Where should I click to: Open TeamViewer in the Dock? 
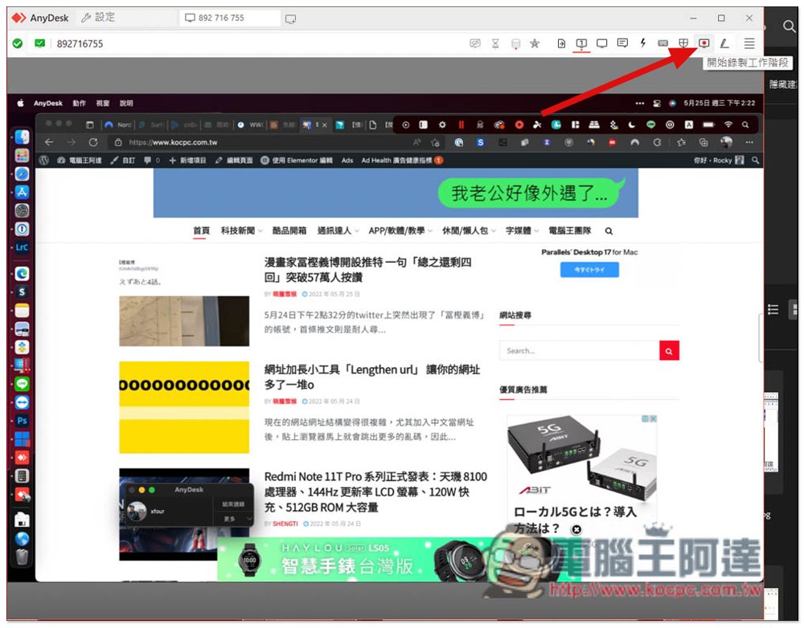[22, 402]
